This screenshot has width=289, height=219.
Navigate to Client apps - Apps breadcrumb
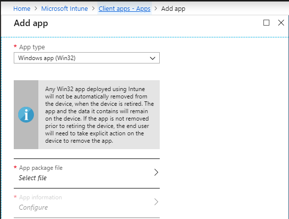[124, 9]
